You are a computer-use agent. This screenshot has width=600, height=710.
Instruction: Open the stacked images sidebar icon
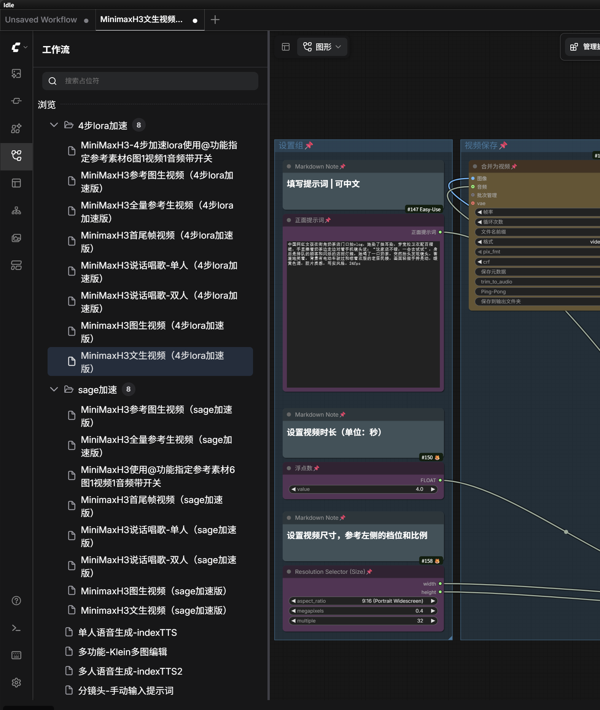pos(16,238)
